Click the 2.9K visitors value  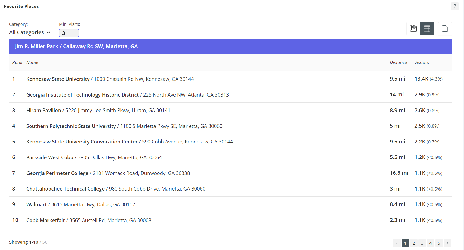[x=420, y=94]
